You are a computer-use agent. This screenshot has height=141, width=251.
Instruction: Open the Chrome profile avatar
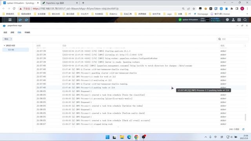click(x=242, y=9)
